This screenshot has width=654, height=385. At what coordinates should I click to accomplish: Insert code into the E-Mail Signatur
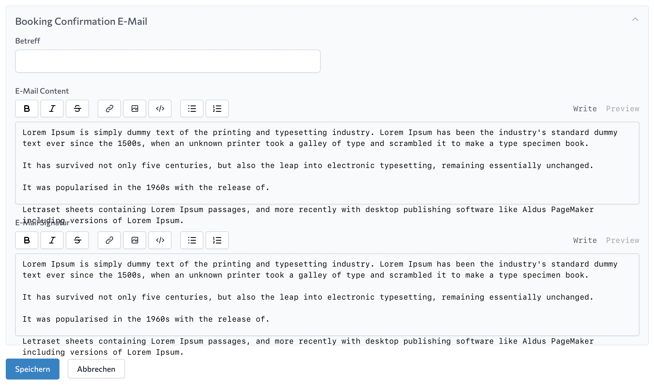coord(160,240)
